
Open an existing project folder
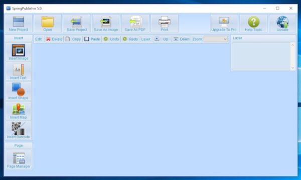tap(48, 23)
